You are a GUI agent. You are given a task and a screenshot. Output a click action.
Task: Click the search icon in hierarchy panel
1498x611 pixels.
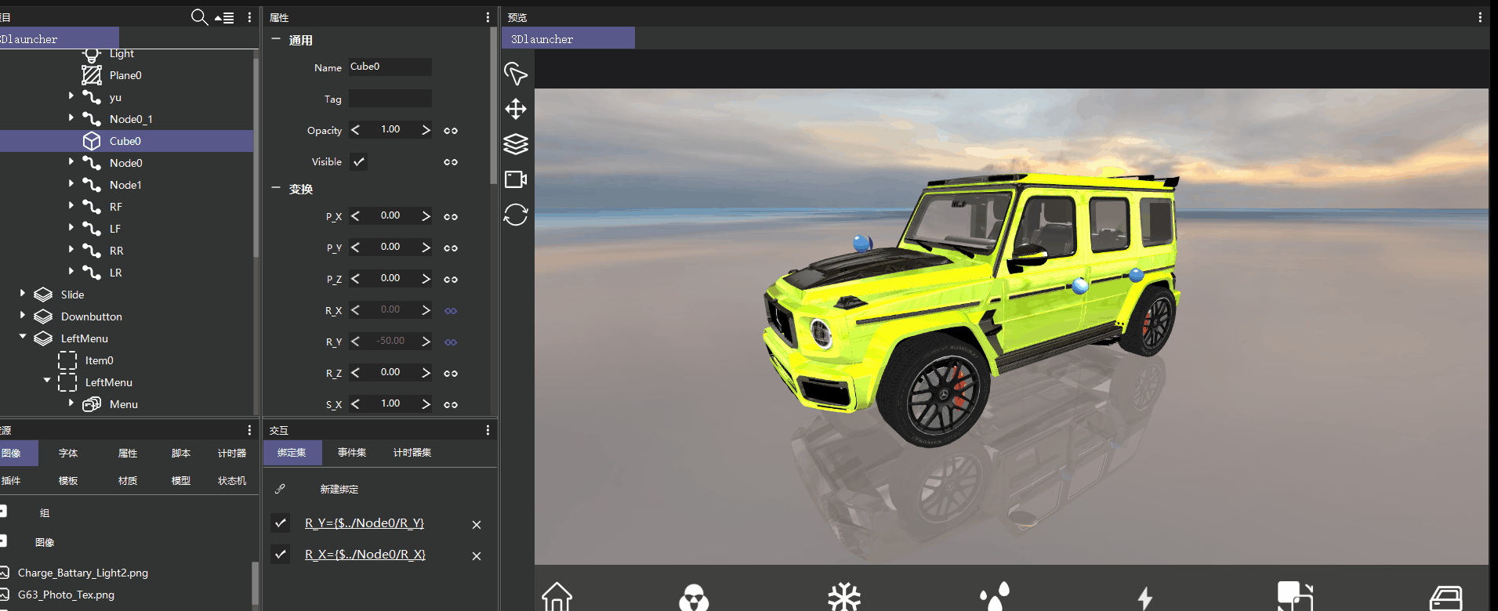coord(200,17)
